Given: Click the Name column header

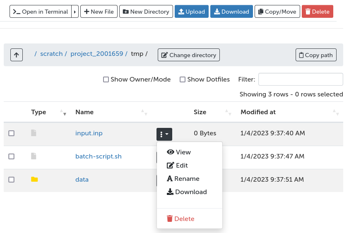Looking at the screenshot, I should click(84, 112).
